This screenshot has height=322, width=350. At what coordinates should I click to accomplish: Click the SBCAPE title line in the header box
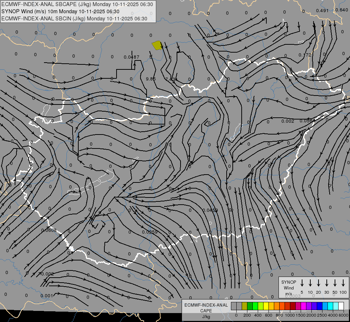pos(77,4)
